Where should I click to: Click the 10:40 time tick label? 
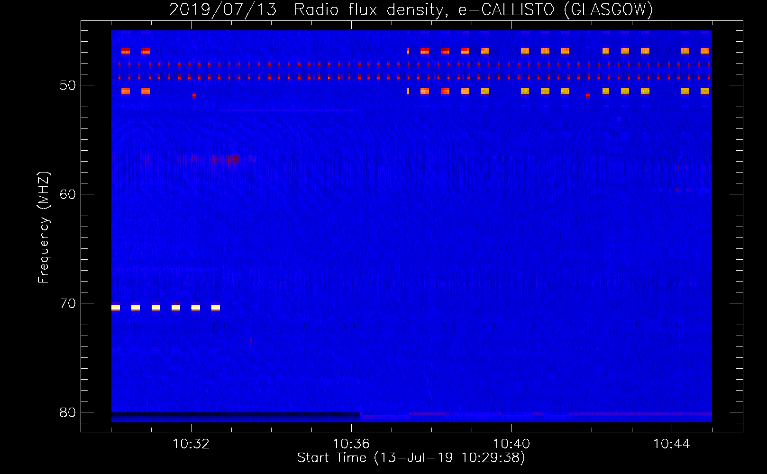click(511, 444)
